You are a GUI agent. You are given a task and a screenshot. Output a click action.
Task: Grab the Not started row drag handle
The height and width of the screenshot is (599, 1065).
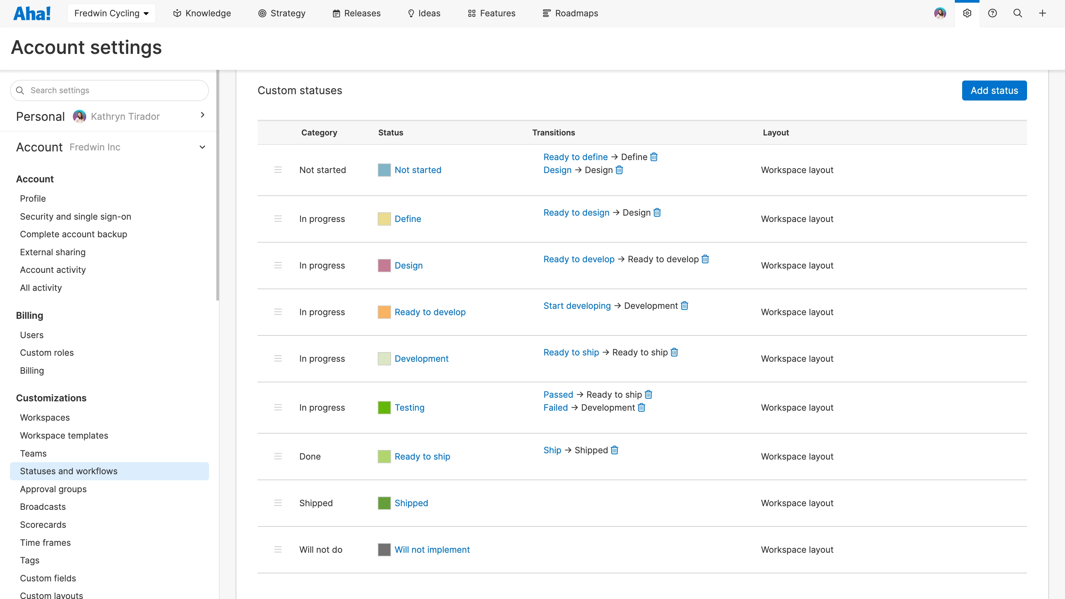pos(278,170)
